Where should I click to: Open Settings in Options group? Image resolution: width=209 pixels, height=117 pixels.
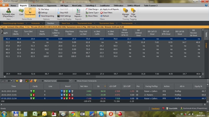click(43, 12)
